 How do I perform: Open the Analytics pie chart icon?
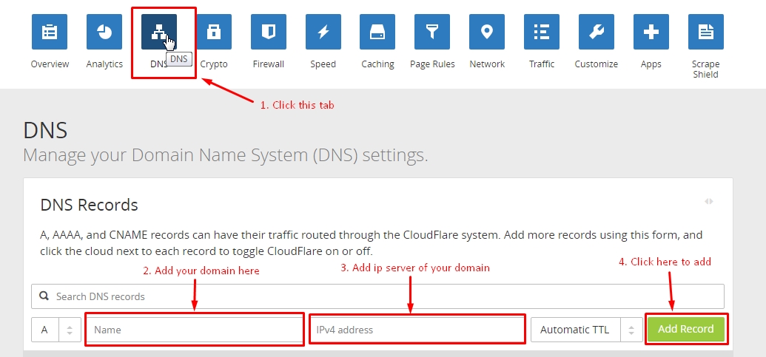click(x=104, y=32)
